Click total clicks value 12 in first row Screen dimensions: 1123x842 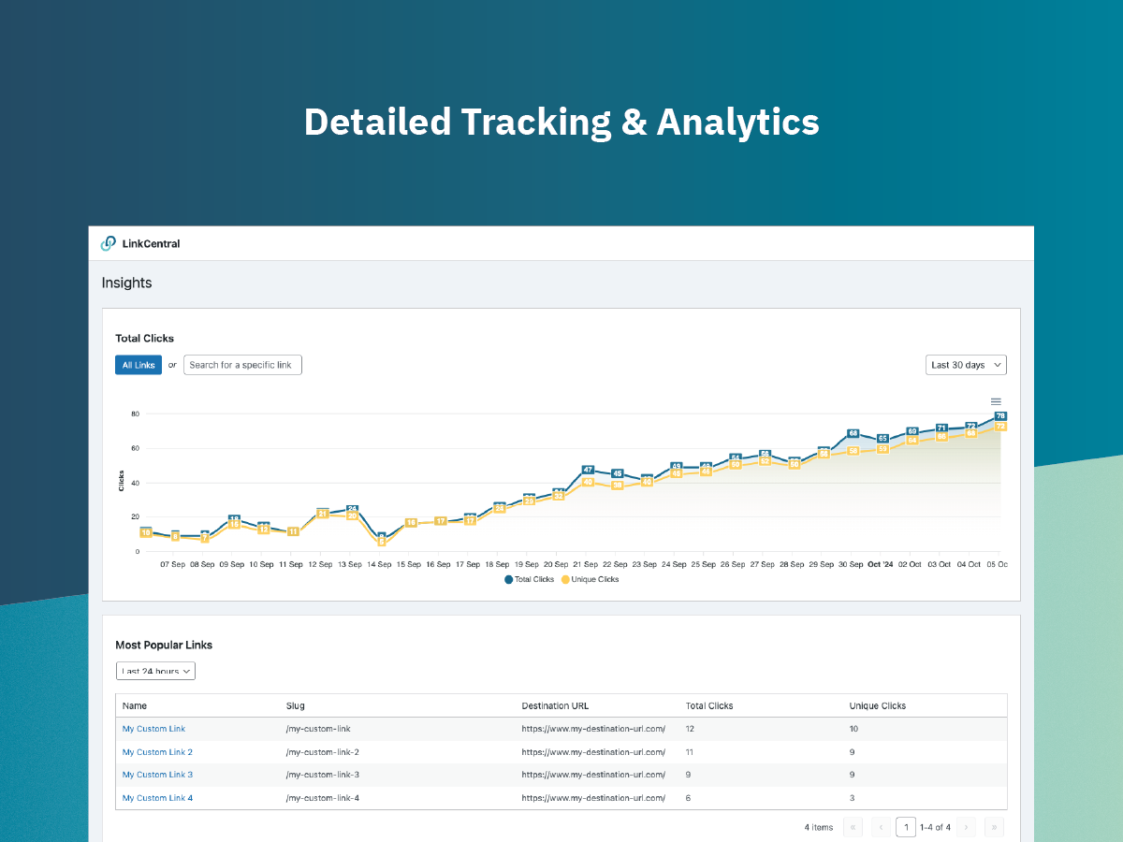[690, 729]
